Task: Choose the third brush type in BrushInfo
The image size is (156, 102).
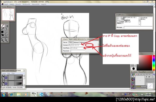Action: click(x=133, y=83)
